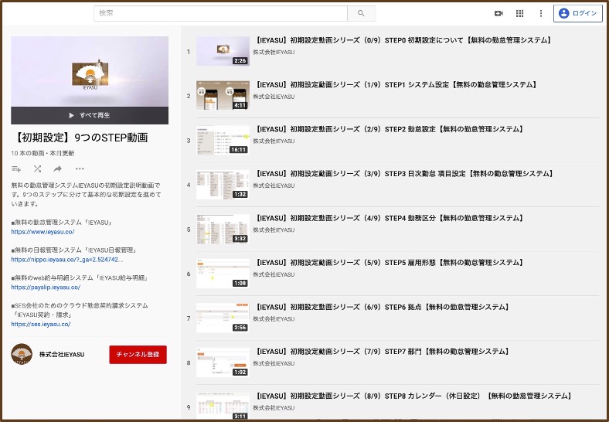Open STEP7 部門 video title
Image resolution: width=609 pixels, height=422 pixels.
point(383,352)
